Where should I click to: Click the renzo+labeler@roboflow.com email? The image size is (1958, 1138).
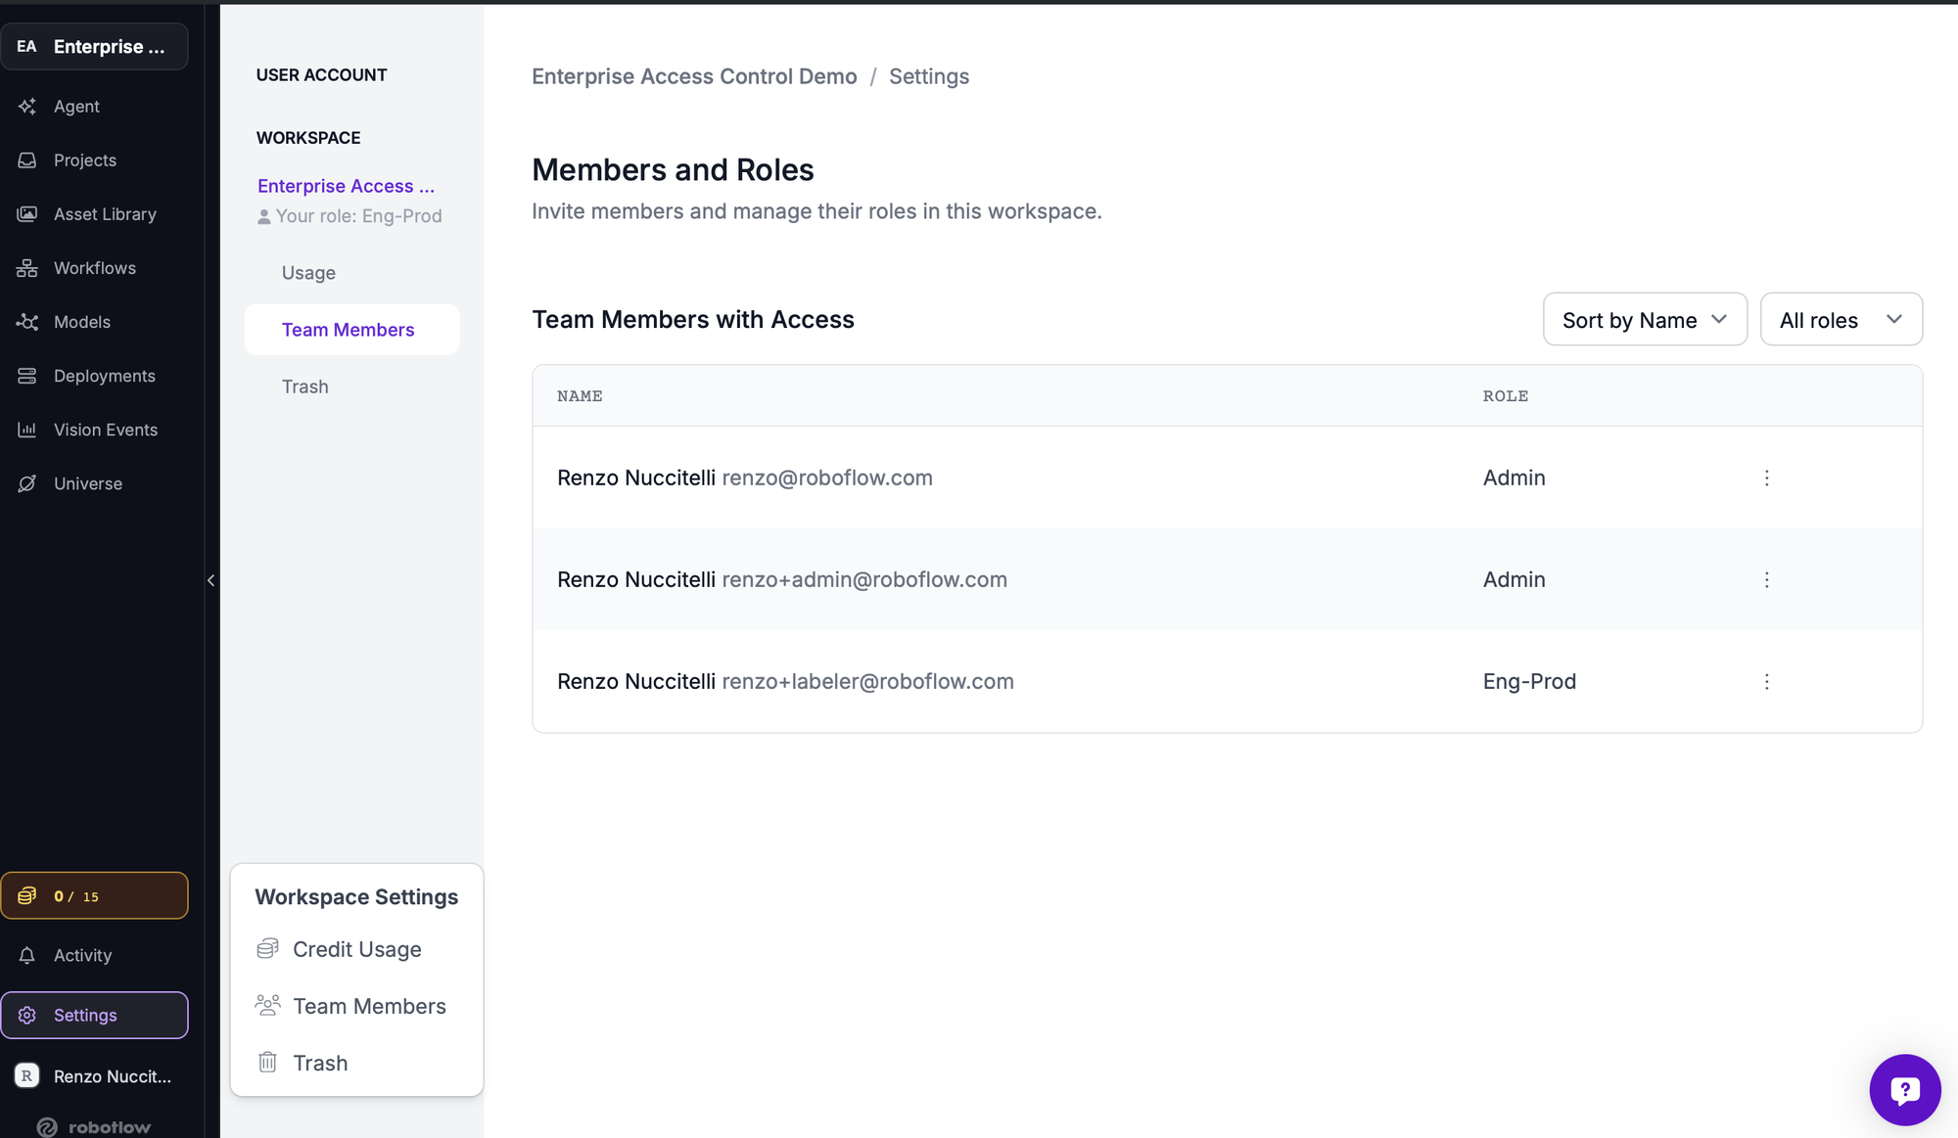(x=867, y=681)
